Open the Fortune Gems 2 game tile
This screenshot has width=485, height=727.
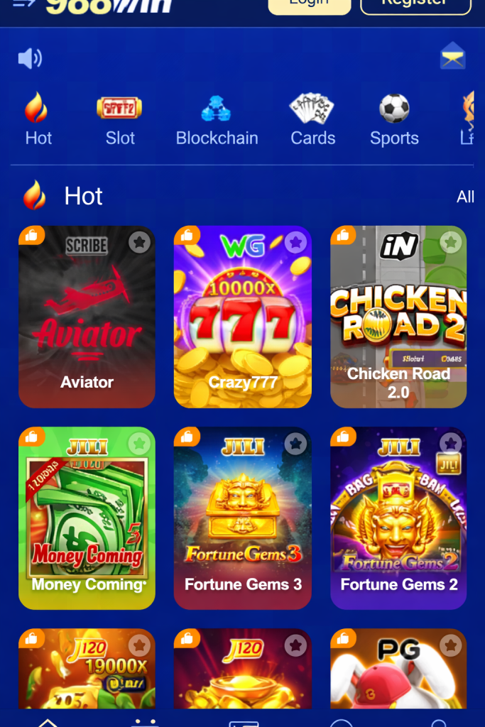(398, 518)
